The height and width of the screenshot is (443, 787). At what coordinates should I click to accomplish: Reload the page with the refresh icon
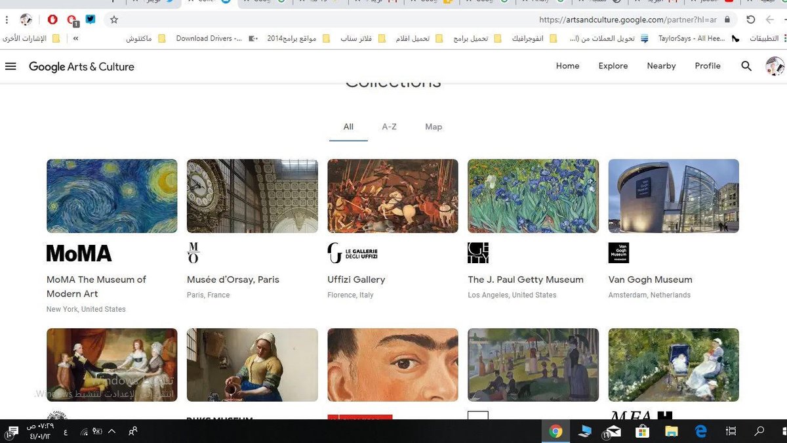tap(751, 20)
